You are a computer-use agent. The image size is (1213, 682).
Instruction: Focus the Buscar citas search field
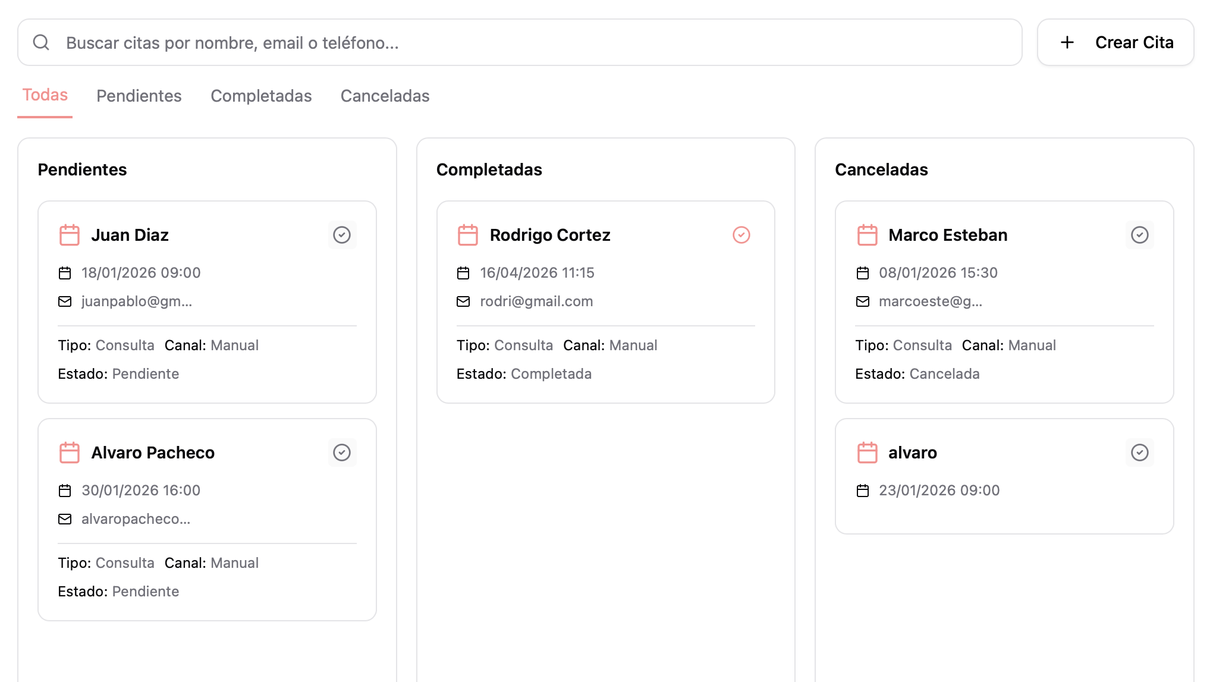coord(535,42)
